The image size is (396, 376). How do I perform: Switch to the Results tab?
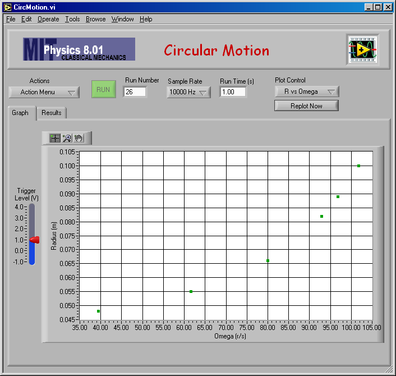click(52, 113)
